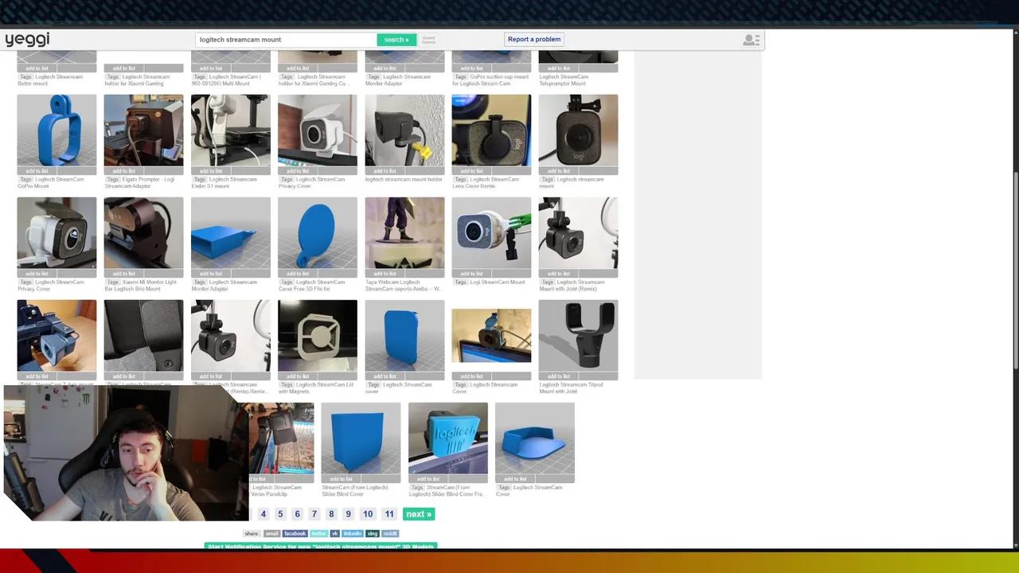The image size is (1019, 573).
Task: Click add to list under Tapa Webcam figure
Action: pyautogui.click(x=385, y=274)
